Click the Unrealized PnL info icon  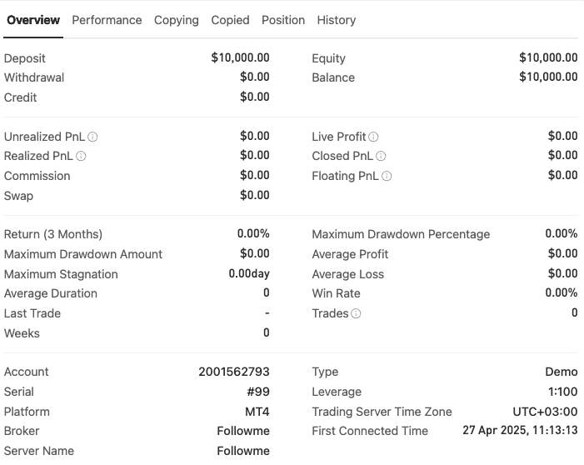coord(93,137)
